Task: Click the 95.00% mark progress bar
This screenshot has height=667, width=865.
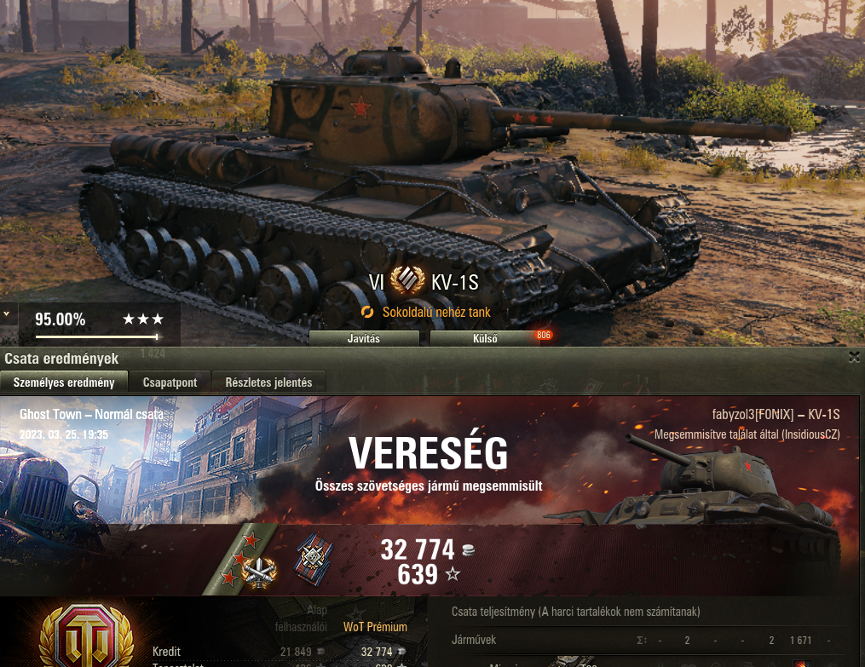Action: [x=97, y=336]
